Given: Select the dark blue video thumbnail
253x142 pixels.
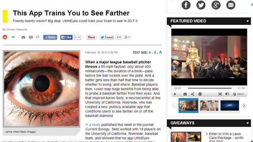Looking at the screenshot, I should click(x=230, y=105).
